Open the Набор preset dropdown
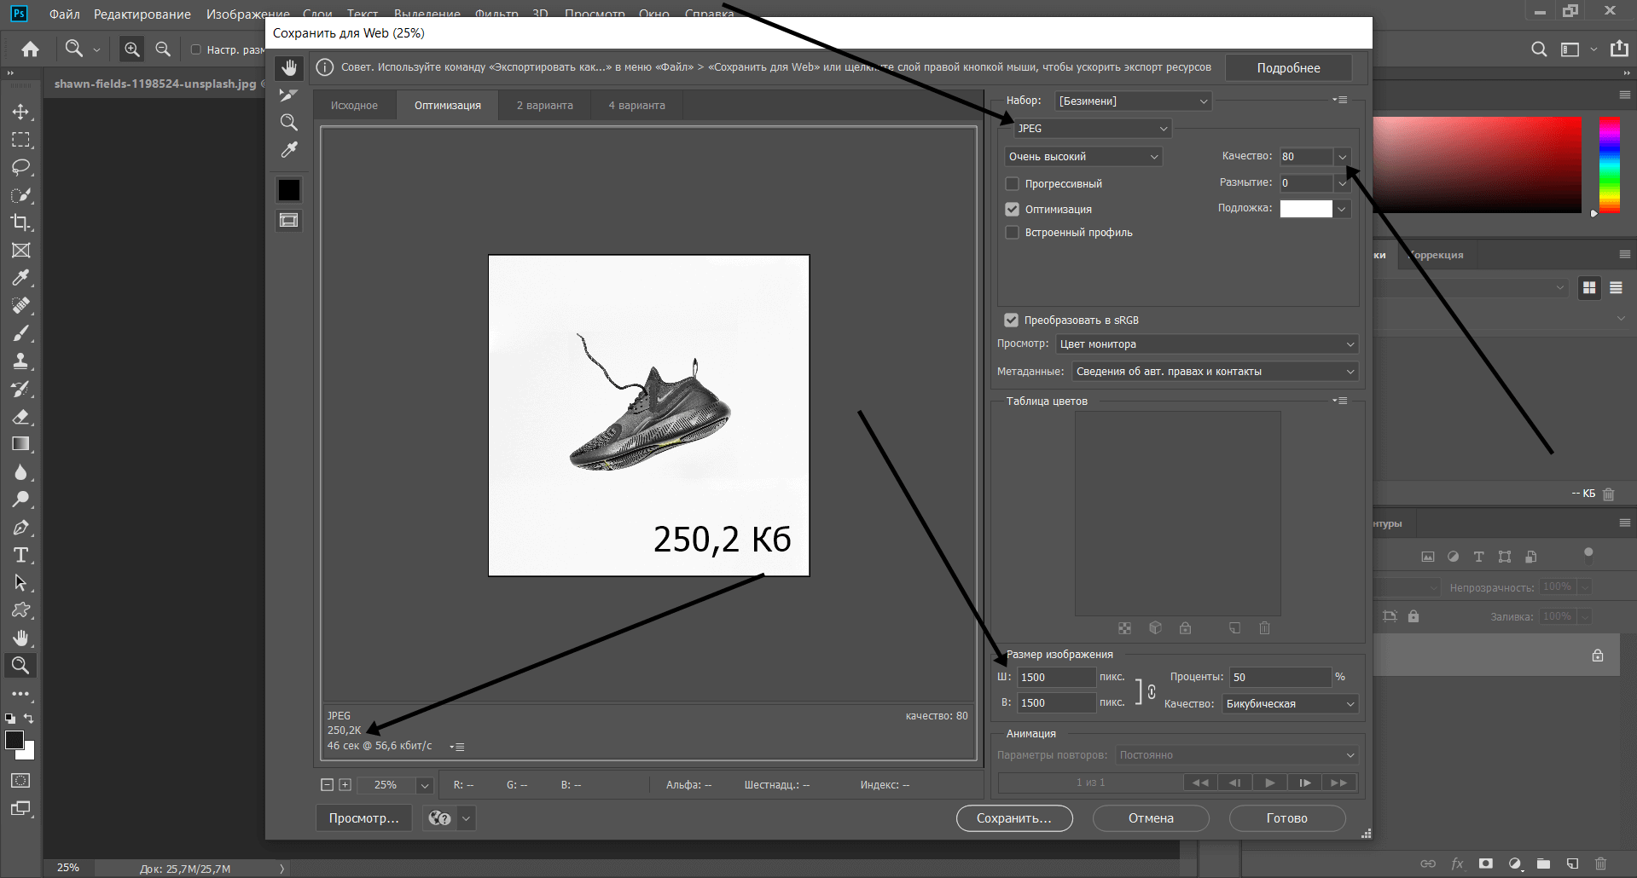The height and width of the screenshot is (878, 1637). (1134, 101)
